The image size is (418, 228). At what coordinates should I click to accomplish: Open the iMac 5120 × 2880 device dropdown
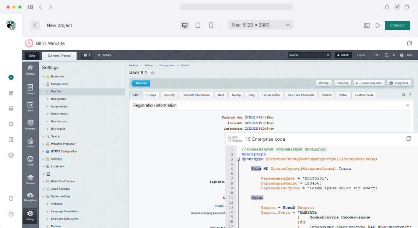coord(260,25)
